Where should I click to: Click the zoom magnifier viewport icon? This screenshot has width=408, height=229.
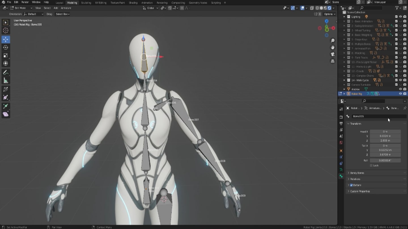[333, 41]
